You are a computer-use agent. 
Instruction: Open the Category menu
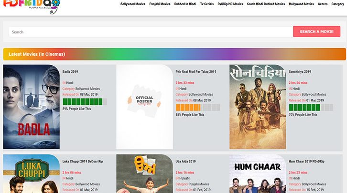337,4
